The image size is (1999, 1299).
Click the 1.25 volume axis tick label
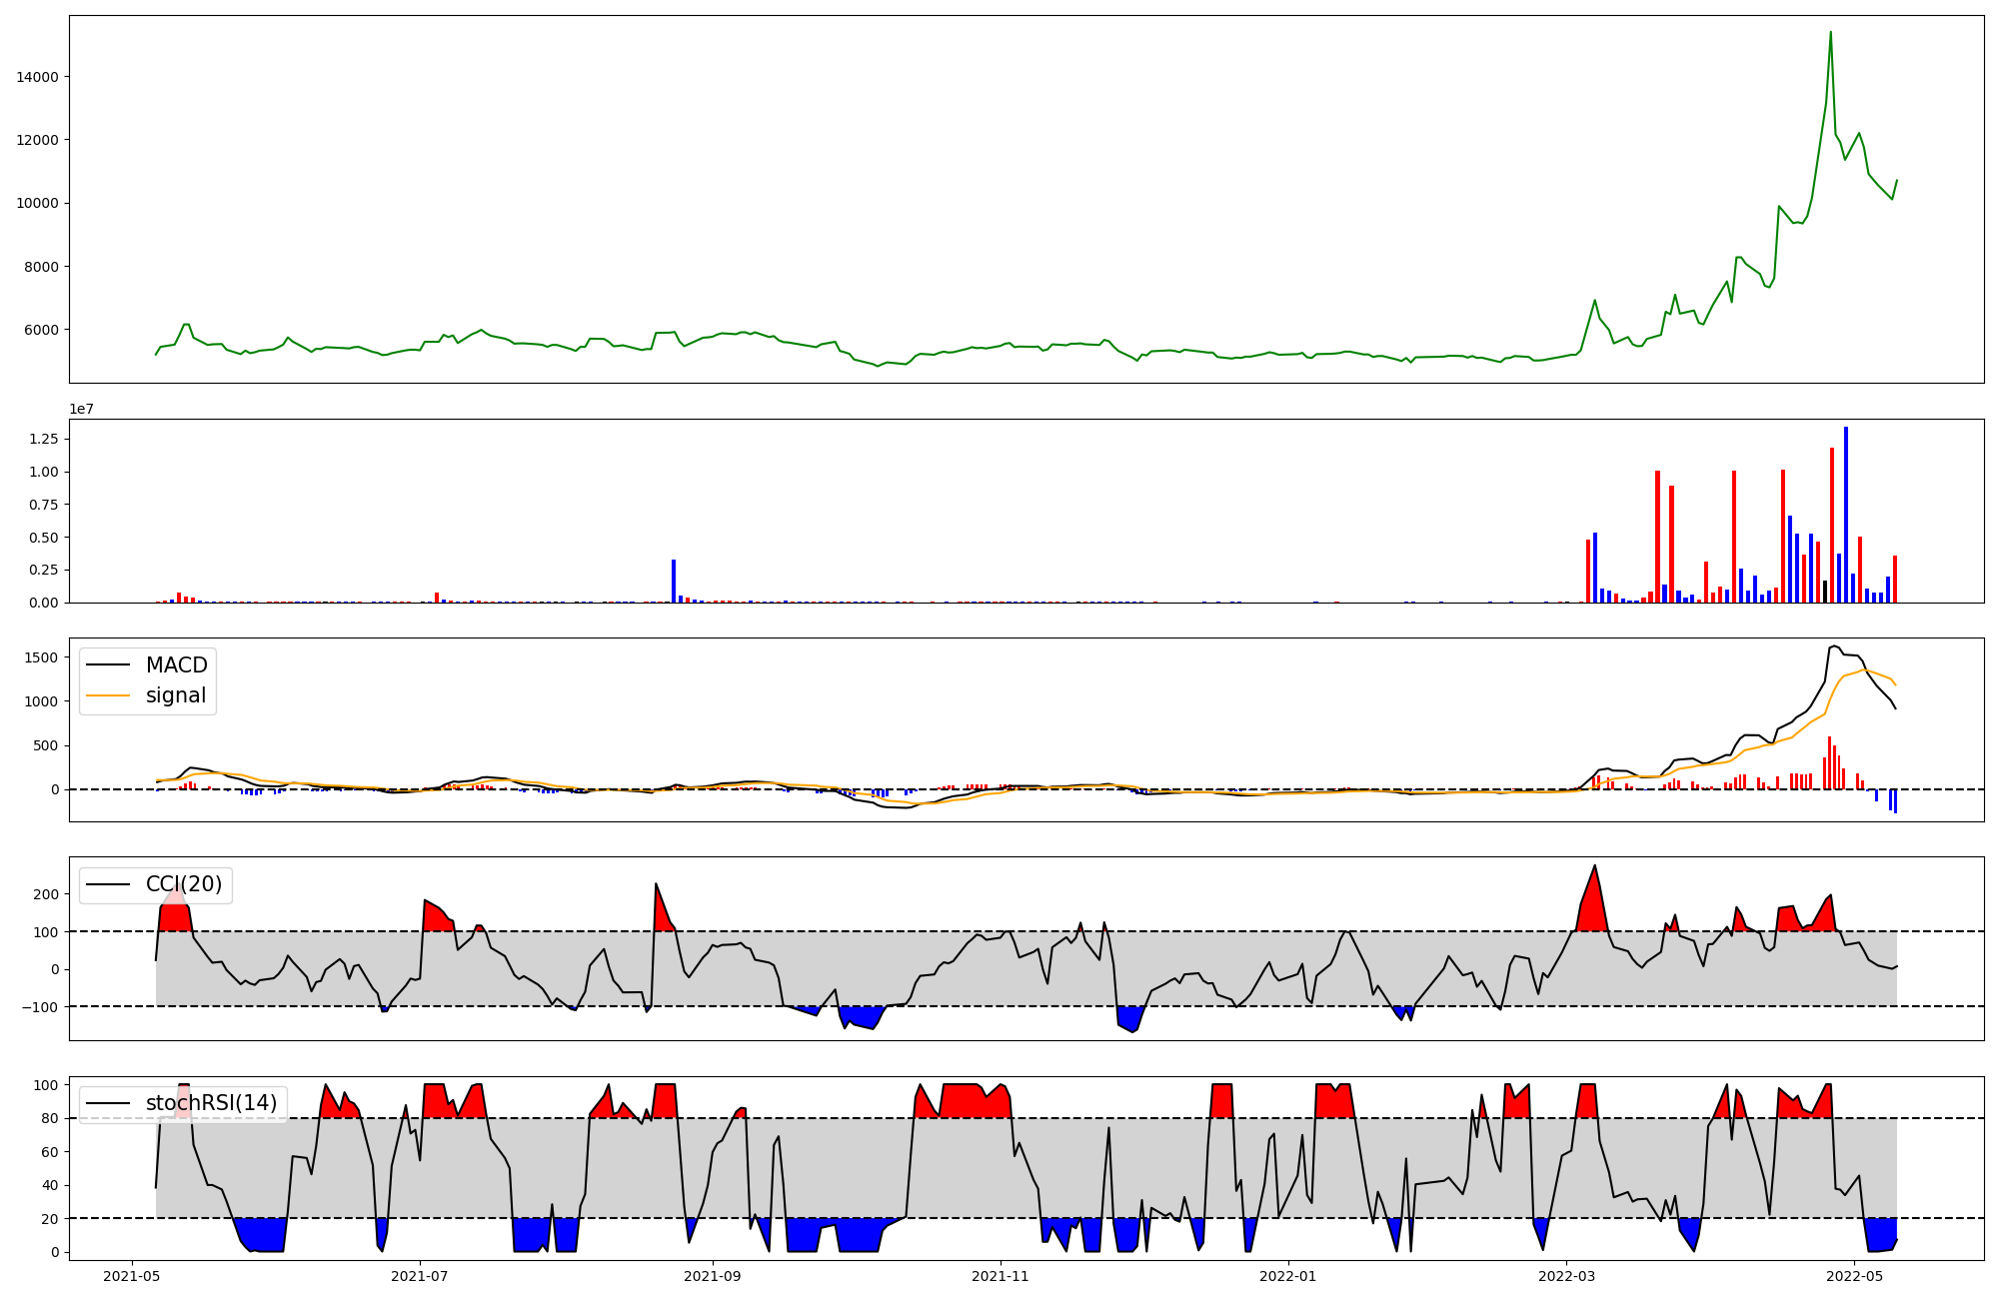pyautogui.click(x=44, y=439)
